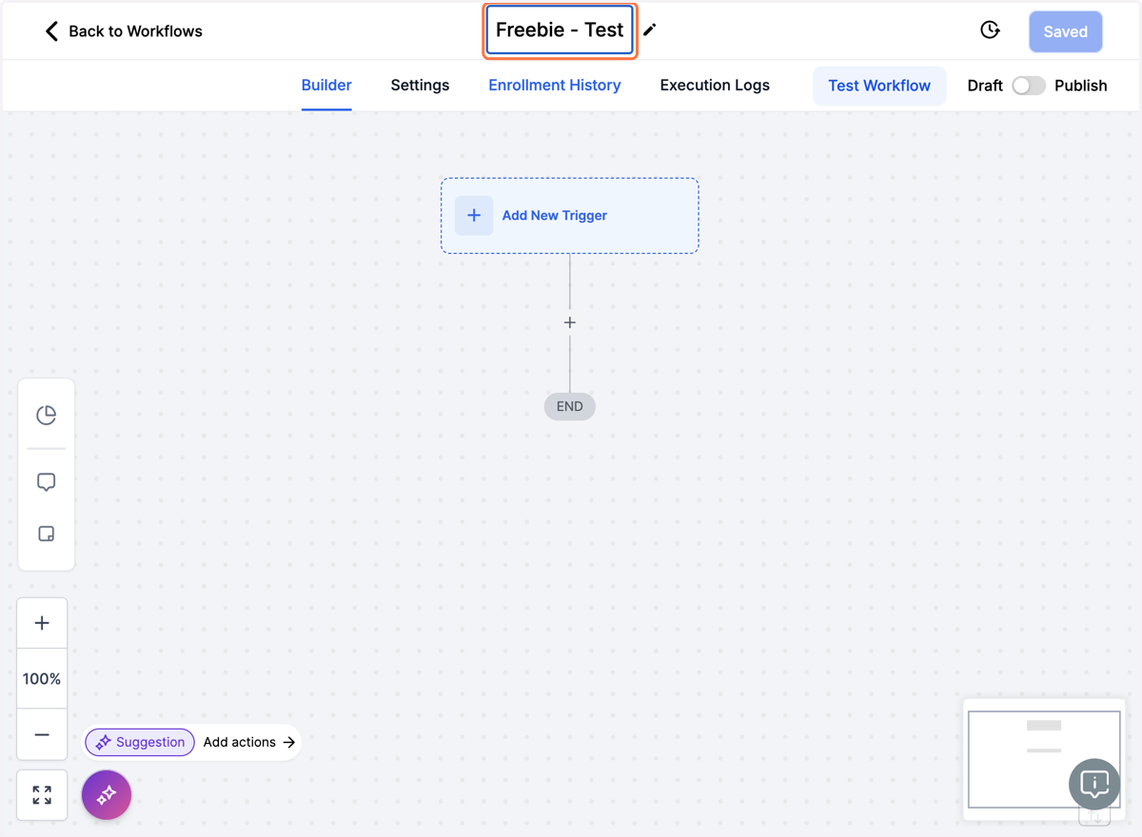Image resolution: width=1142 pixels, height=837 pixels.
Task: Click the Add New Trigger text
Action: (x=555, y=215)
